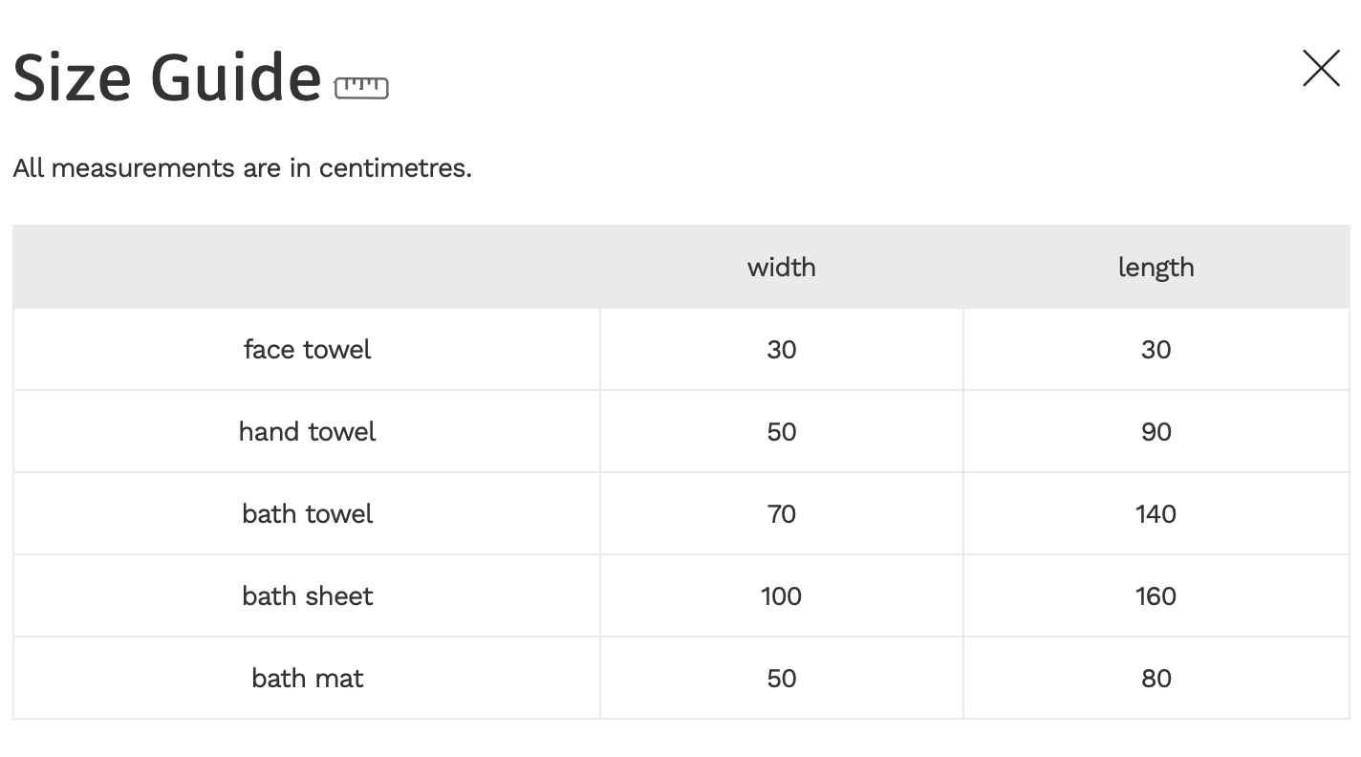Click the hand towel length value 90
This screenshot has height=757, width=1361.
[x=1156, y=431]
